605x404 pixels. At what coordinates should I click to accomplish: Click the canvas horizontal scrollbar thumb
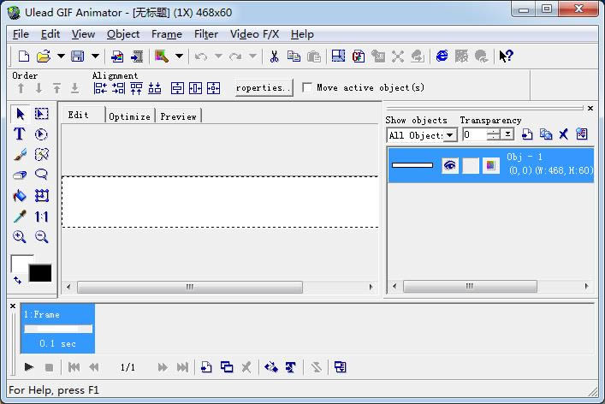pyautogui.click(x=190, y=287)
